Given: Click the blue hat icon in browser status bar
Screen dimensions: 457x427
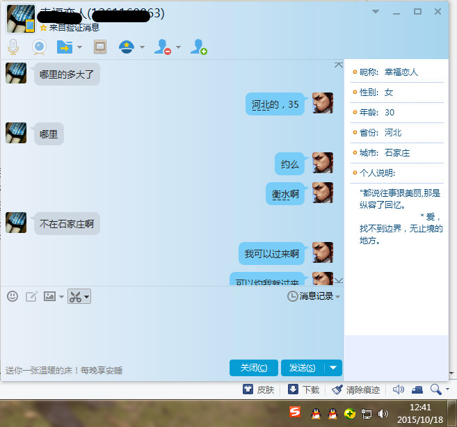Looking at the screenshot, I should [417, 389].
